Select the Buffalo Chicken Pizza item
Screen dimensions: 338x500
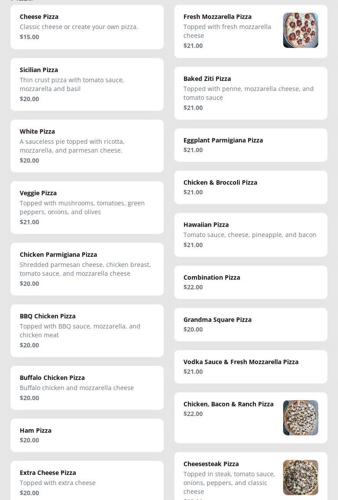point(87,388)
